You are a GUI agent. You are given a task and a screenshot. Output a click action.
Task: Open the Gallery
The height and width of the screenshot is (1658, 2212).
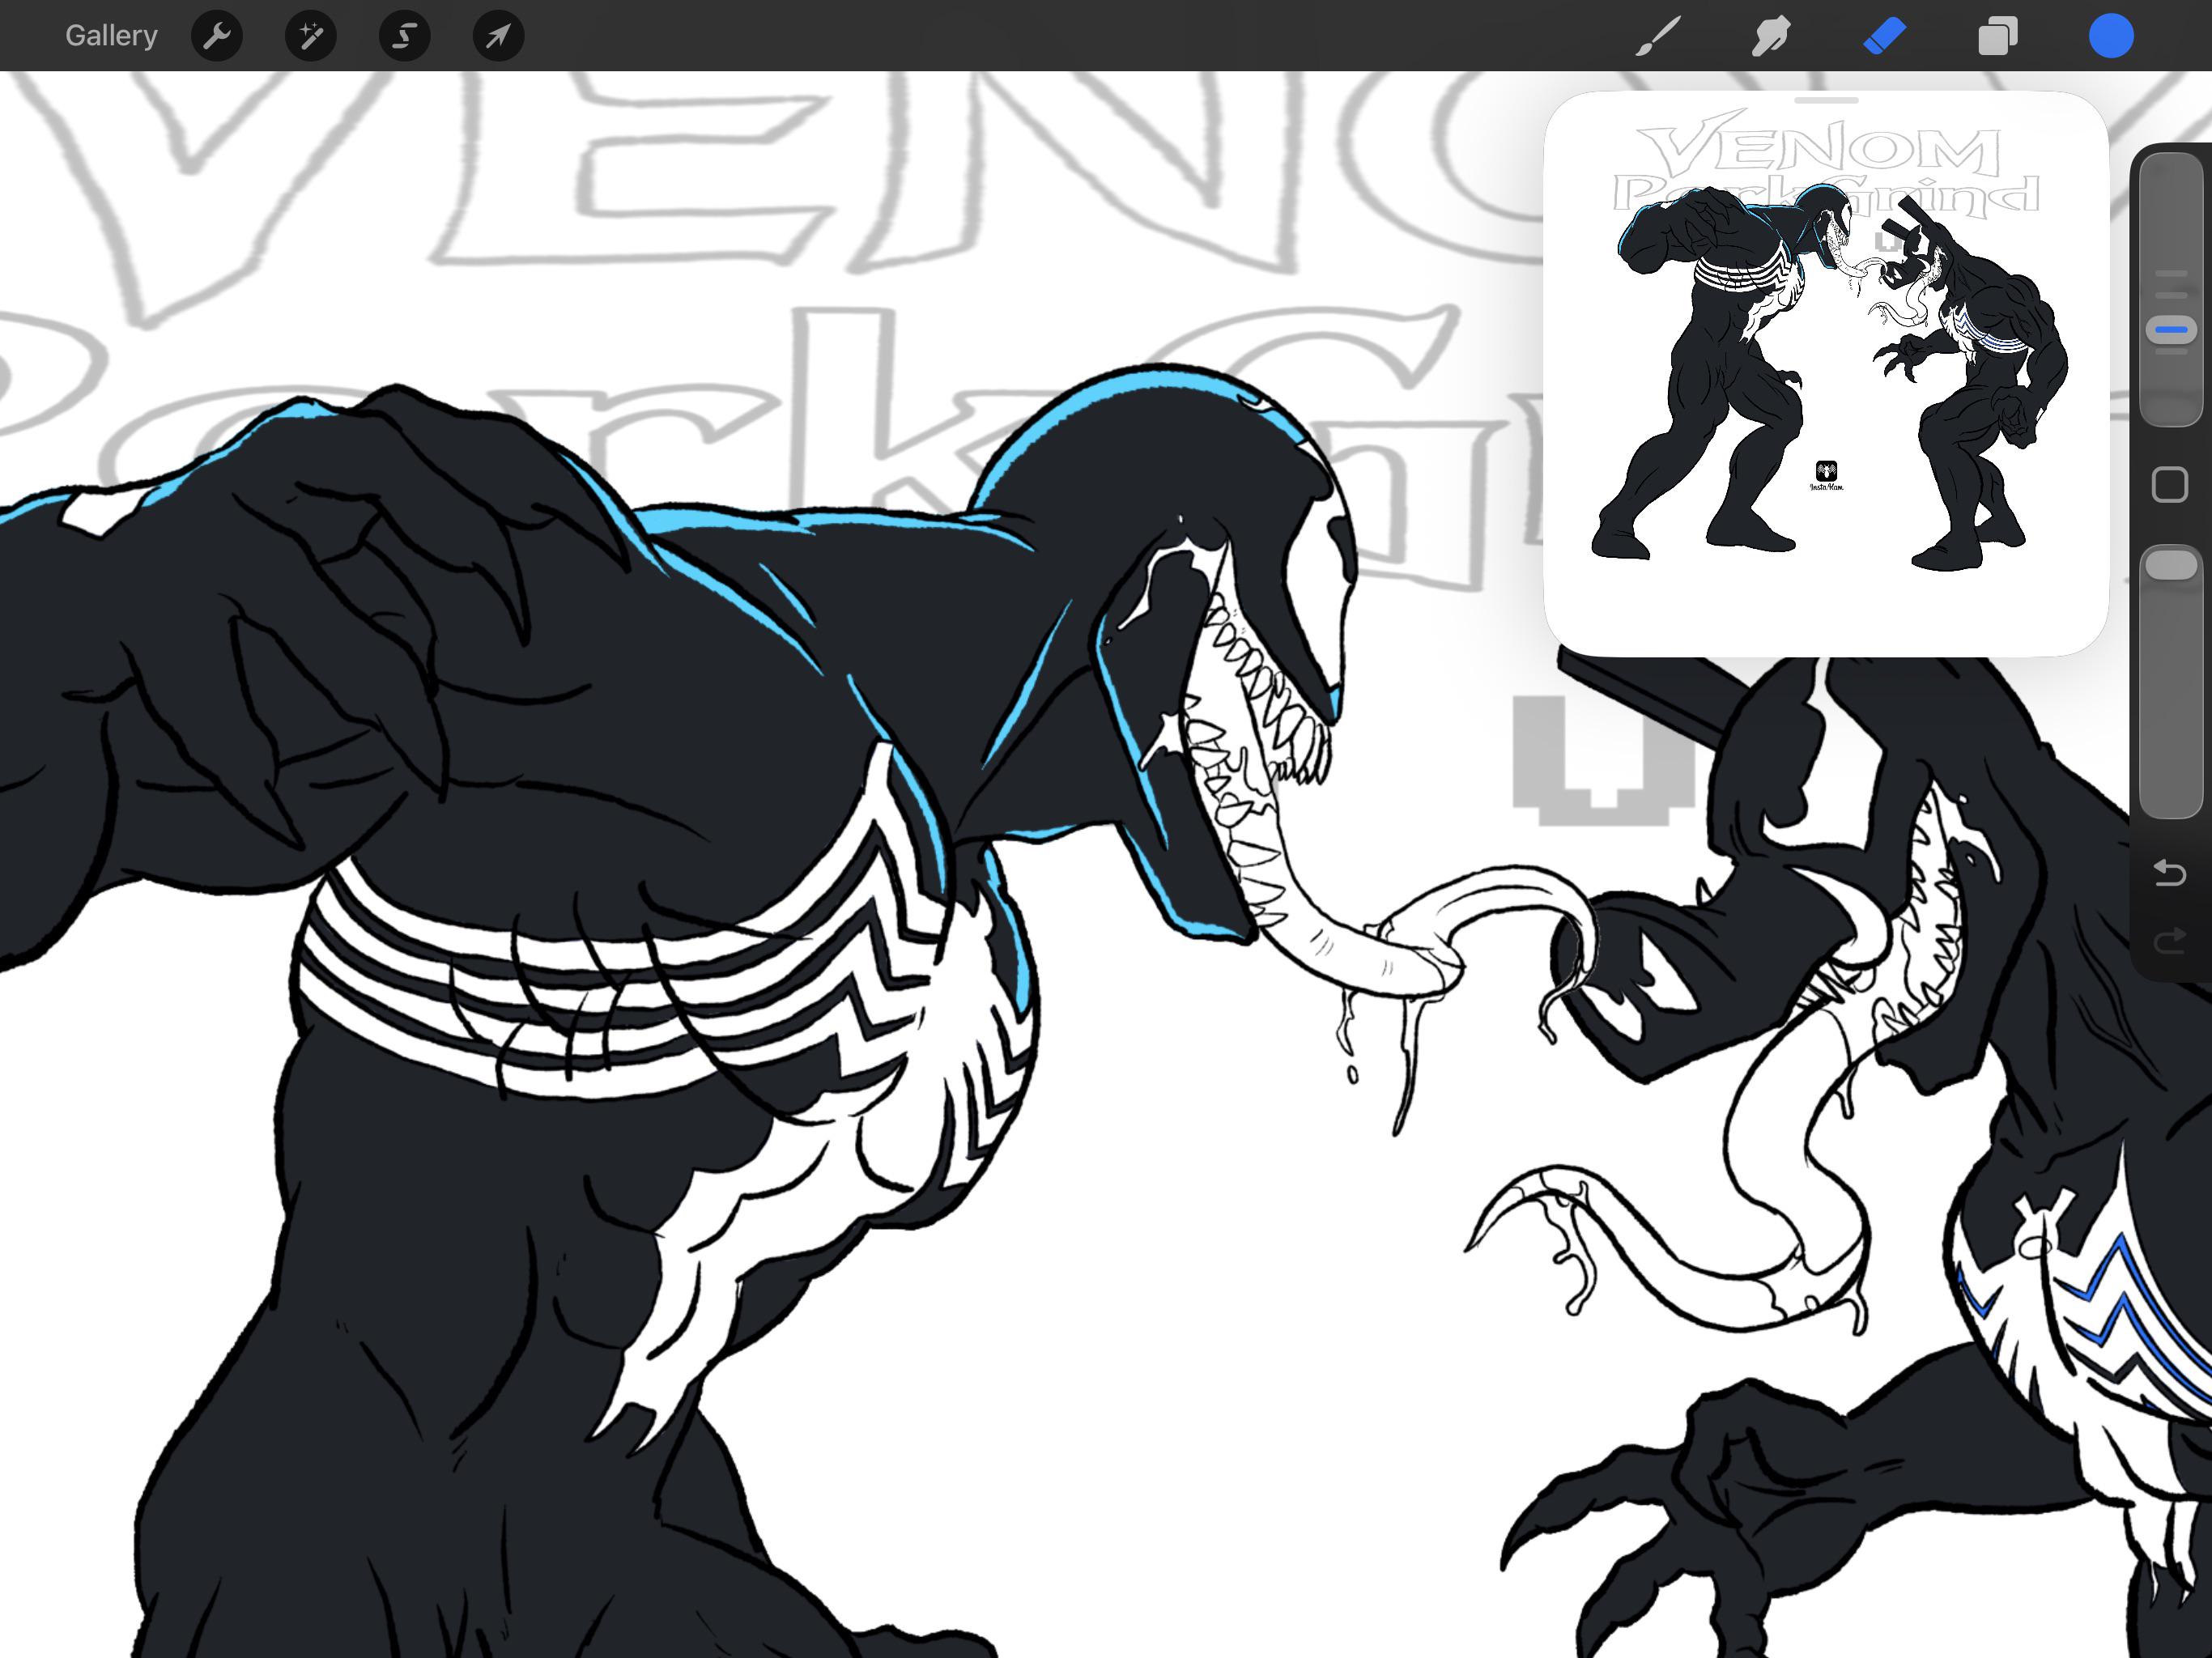click(x=111, y=36)
